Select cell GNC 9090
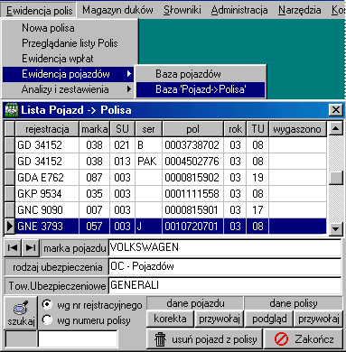The width and height of the screenshot is (346, 352). [x=47, y=210]
